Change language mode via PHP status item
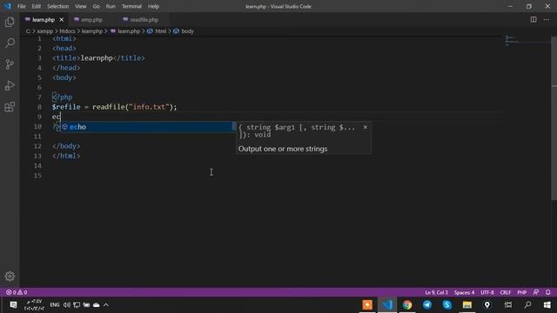The image size is (557, 313). pos(522,292)
